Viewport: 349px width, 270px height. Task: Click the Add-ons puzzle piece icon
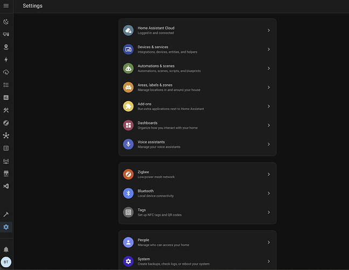point(128,106)
